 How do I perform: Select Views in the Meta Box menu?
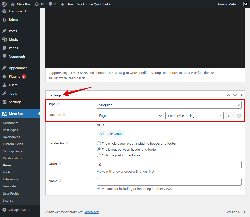pyautogui.click(x=7, y=165)
